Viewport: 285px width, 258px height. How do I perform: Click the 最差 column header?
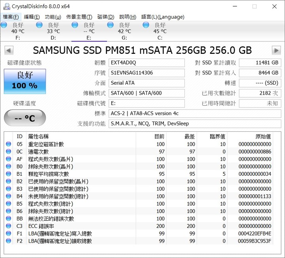tap(190, 137)
